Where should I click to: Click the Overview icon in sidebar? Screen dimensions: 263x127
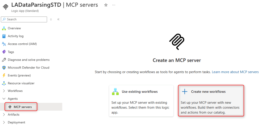pyautogui.click(x=4, y=28)
